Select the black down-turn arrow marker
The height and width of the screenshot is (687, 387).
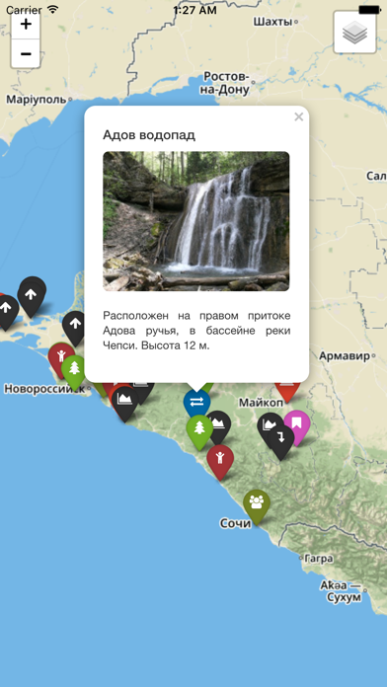(281, 442)
